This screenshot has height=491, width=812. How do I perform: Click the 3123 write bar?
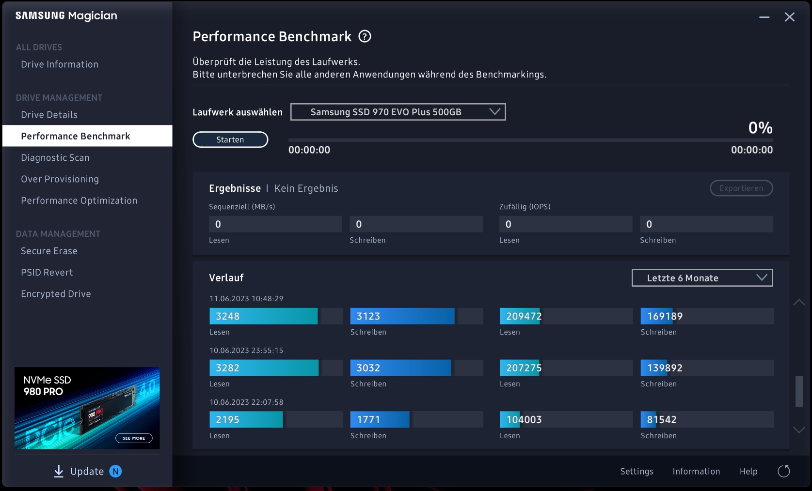pyautogui.click(x=417, y=316)
